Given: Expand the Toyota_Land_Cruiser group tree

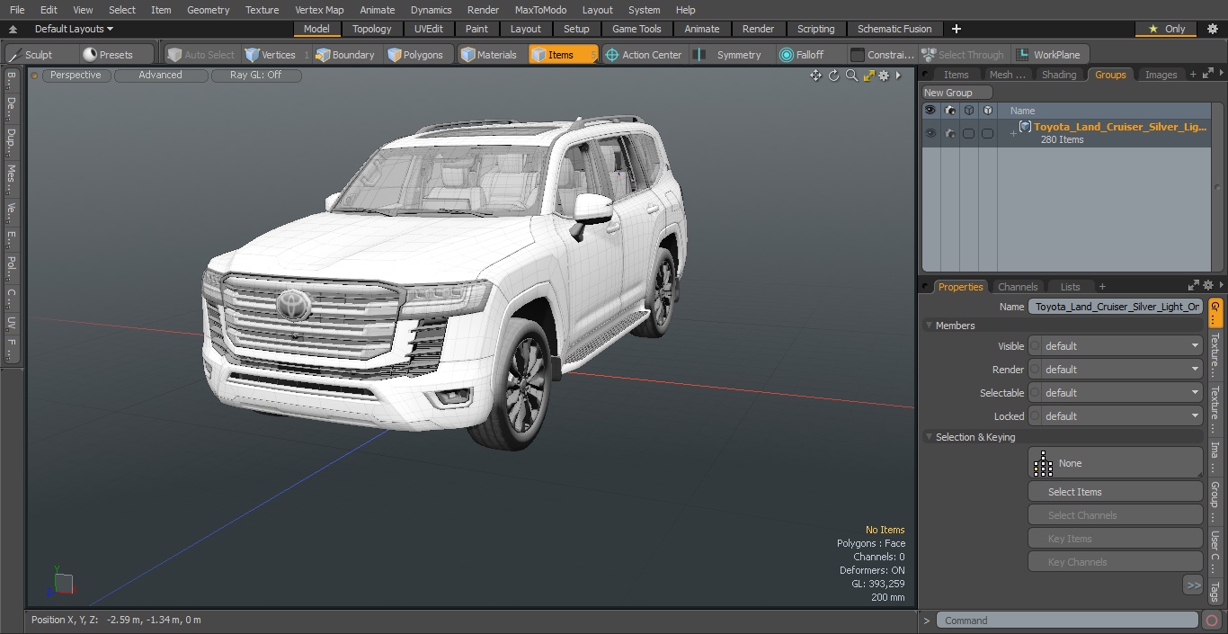Looking at the screenshot, I should tap(1013, 134).
